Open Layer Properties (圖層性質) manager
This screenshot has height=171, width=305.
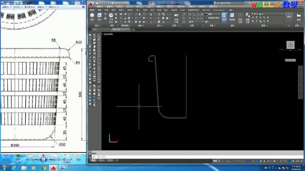pos(247,18)
